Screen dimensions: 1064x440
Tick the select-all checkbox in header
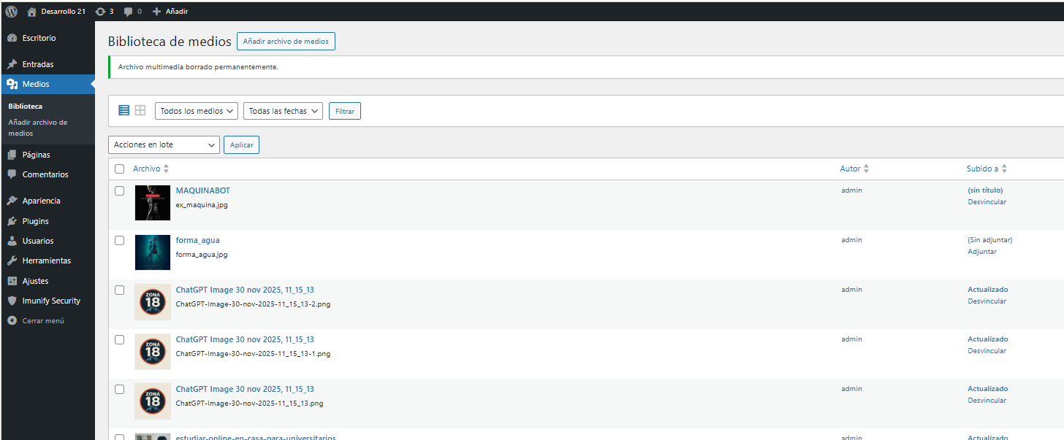click(x=120, y=169)
